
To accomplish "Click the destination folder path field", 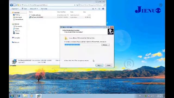I will click(83, 45).
